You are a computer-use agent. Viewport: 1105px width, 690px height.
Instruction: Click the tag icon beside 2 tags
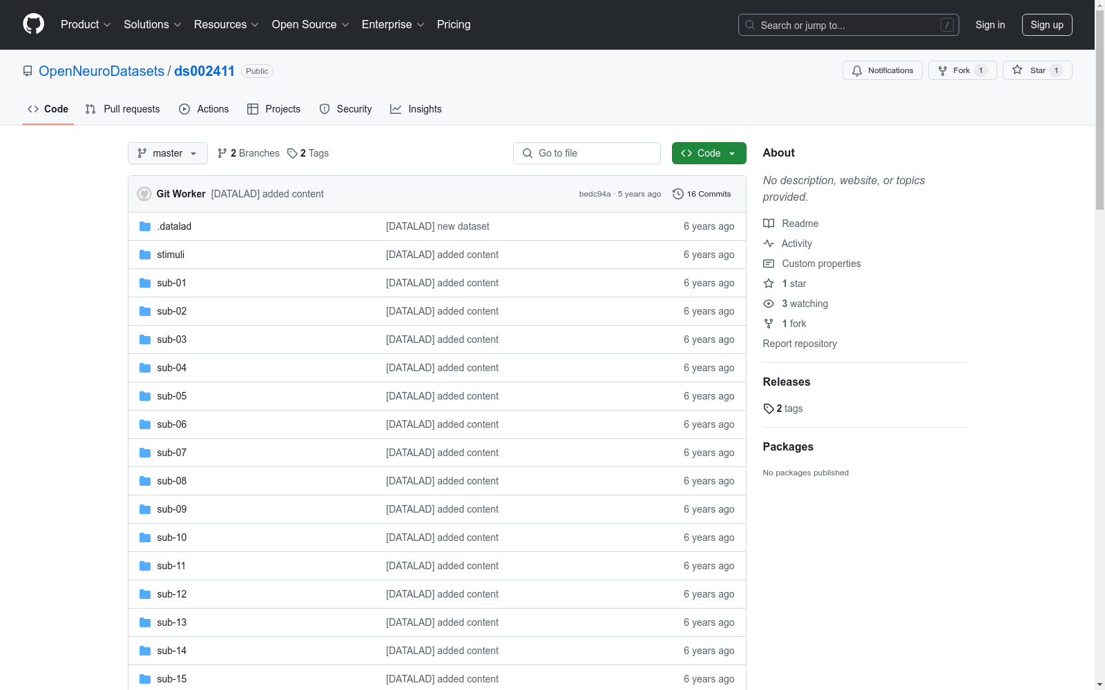769,408
